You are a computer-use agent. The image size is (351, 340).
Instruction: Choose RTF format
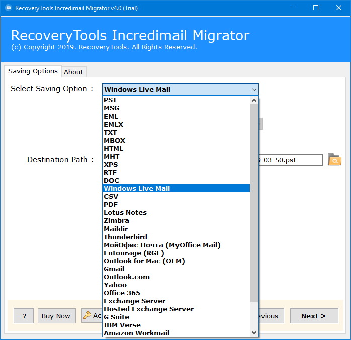coord(176,173)
